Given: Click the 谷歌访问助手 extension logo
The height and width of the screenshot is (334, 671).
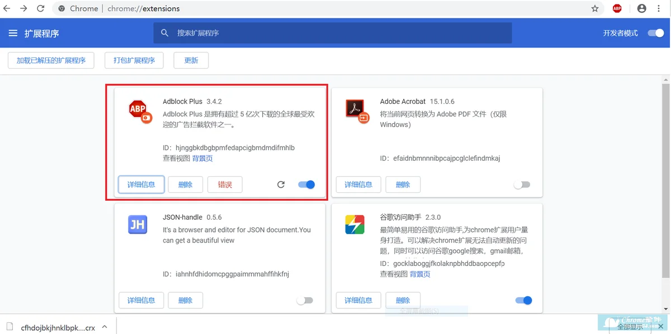Looking at the screenshot, I should tap(355, 224).
